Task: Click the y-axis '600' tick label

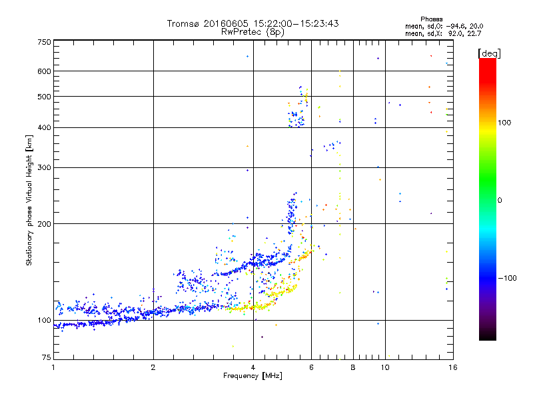Action: (44, 71)
